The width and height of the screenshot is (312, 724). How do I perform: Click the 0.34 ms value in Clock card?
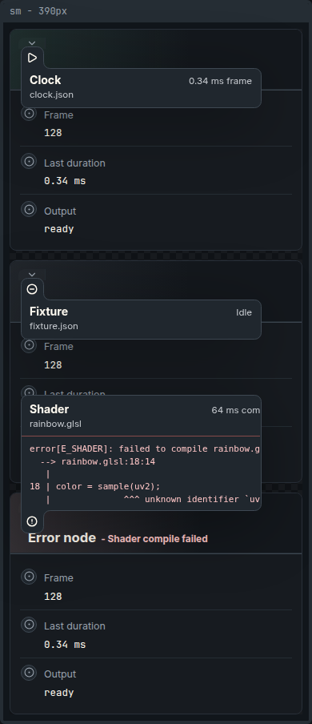(65, 181)
